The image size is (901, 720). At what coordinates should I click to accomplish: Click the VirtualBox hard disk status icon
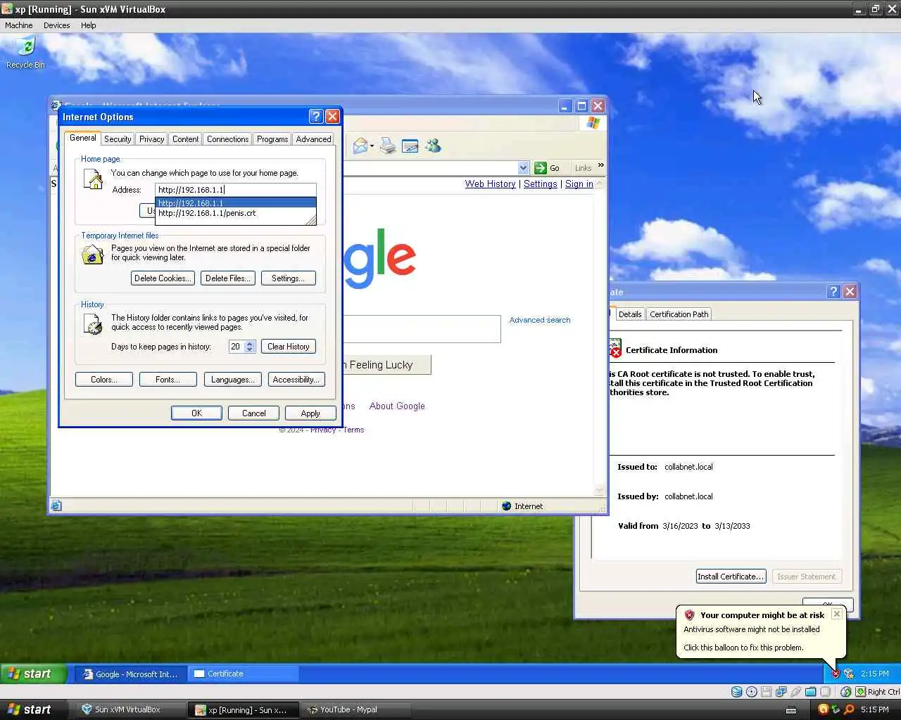tap(736, 692)
